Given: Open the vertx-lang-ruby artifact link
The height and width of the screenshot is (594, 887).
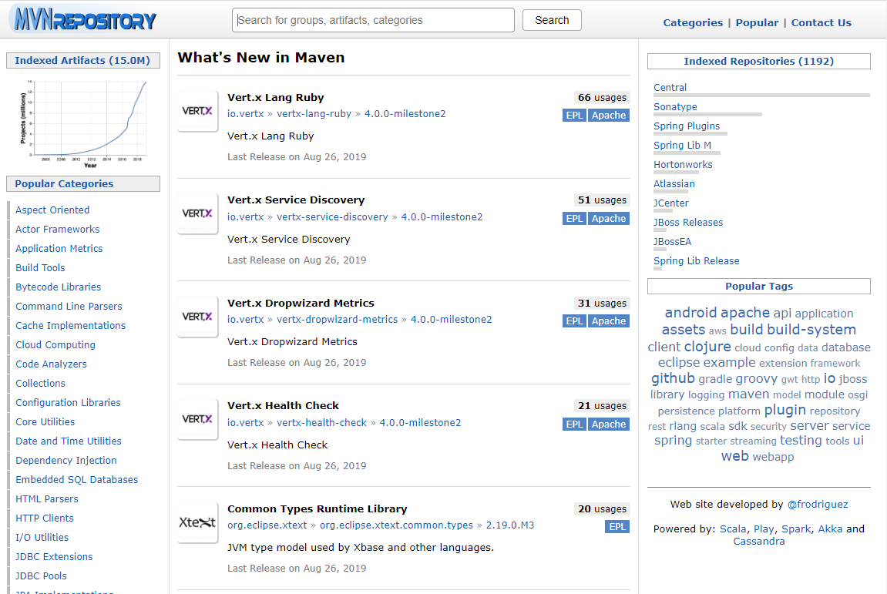Looking at the screenshot, I should click(314, 114).
